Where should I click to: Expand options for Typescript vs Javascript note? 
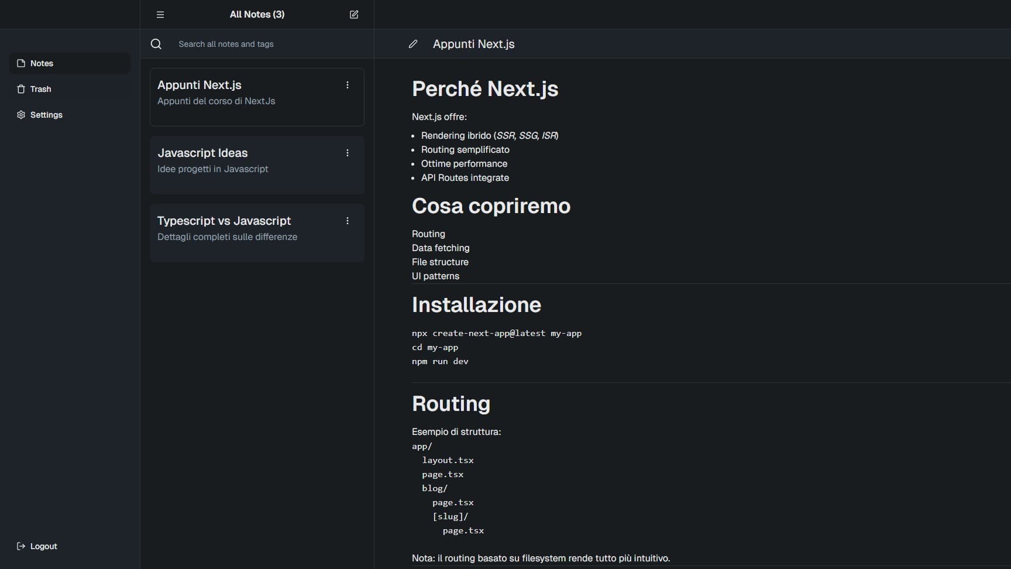point(348,221)
